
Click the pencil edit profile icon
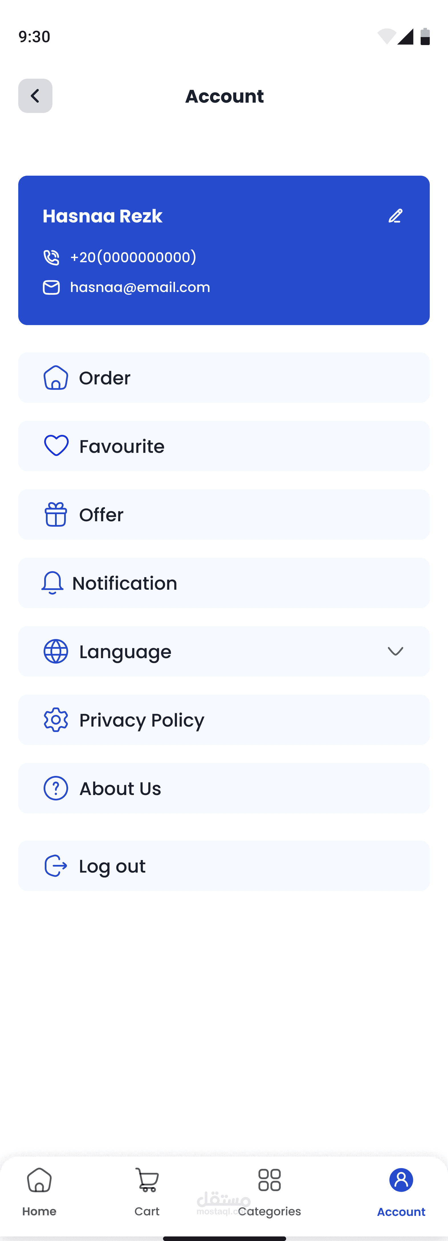tap(395, 216)
